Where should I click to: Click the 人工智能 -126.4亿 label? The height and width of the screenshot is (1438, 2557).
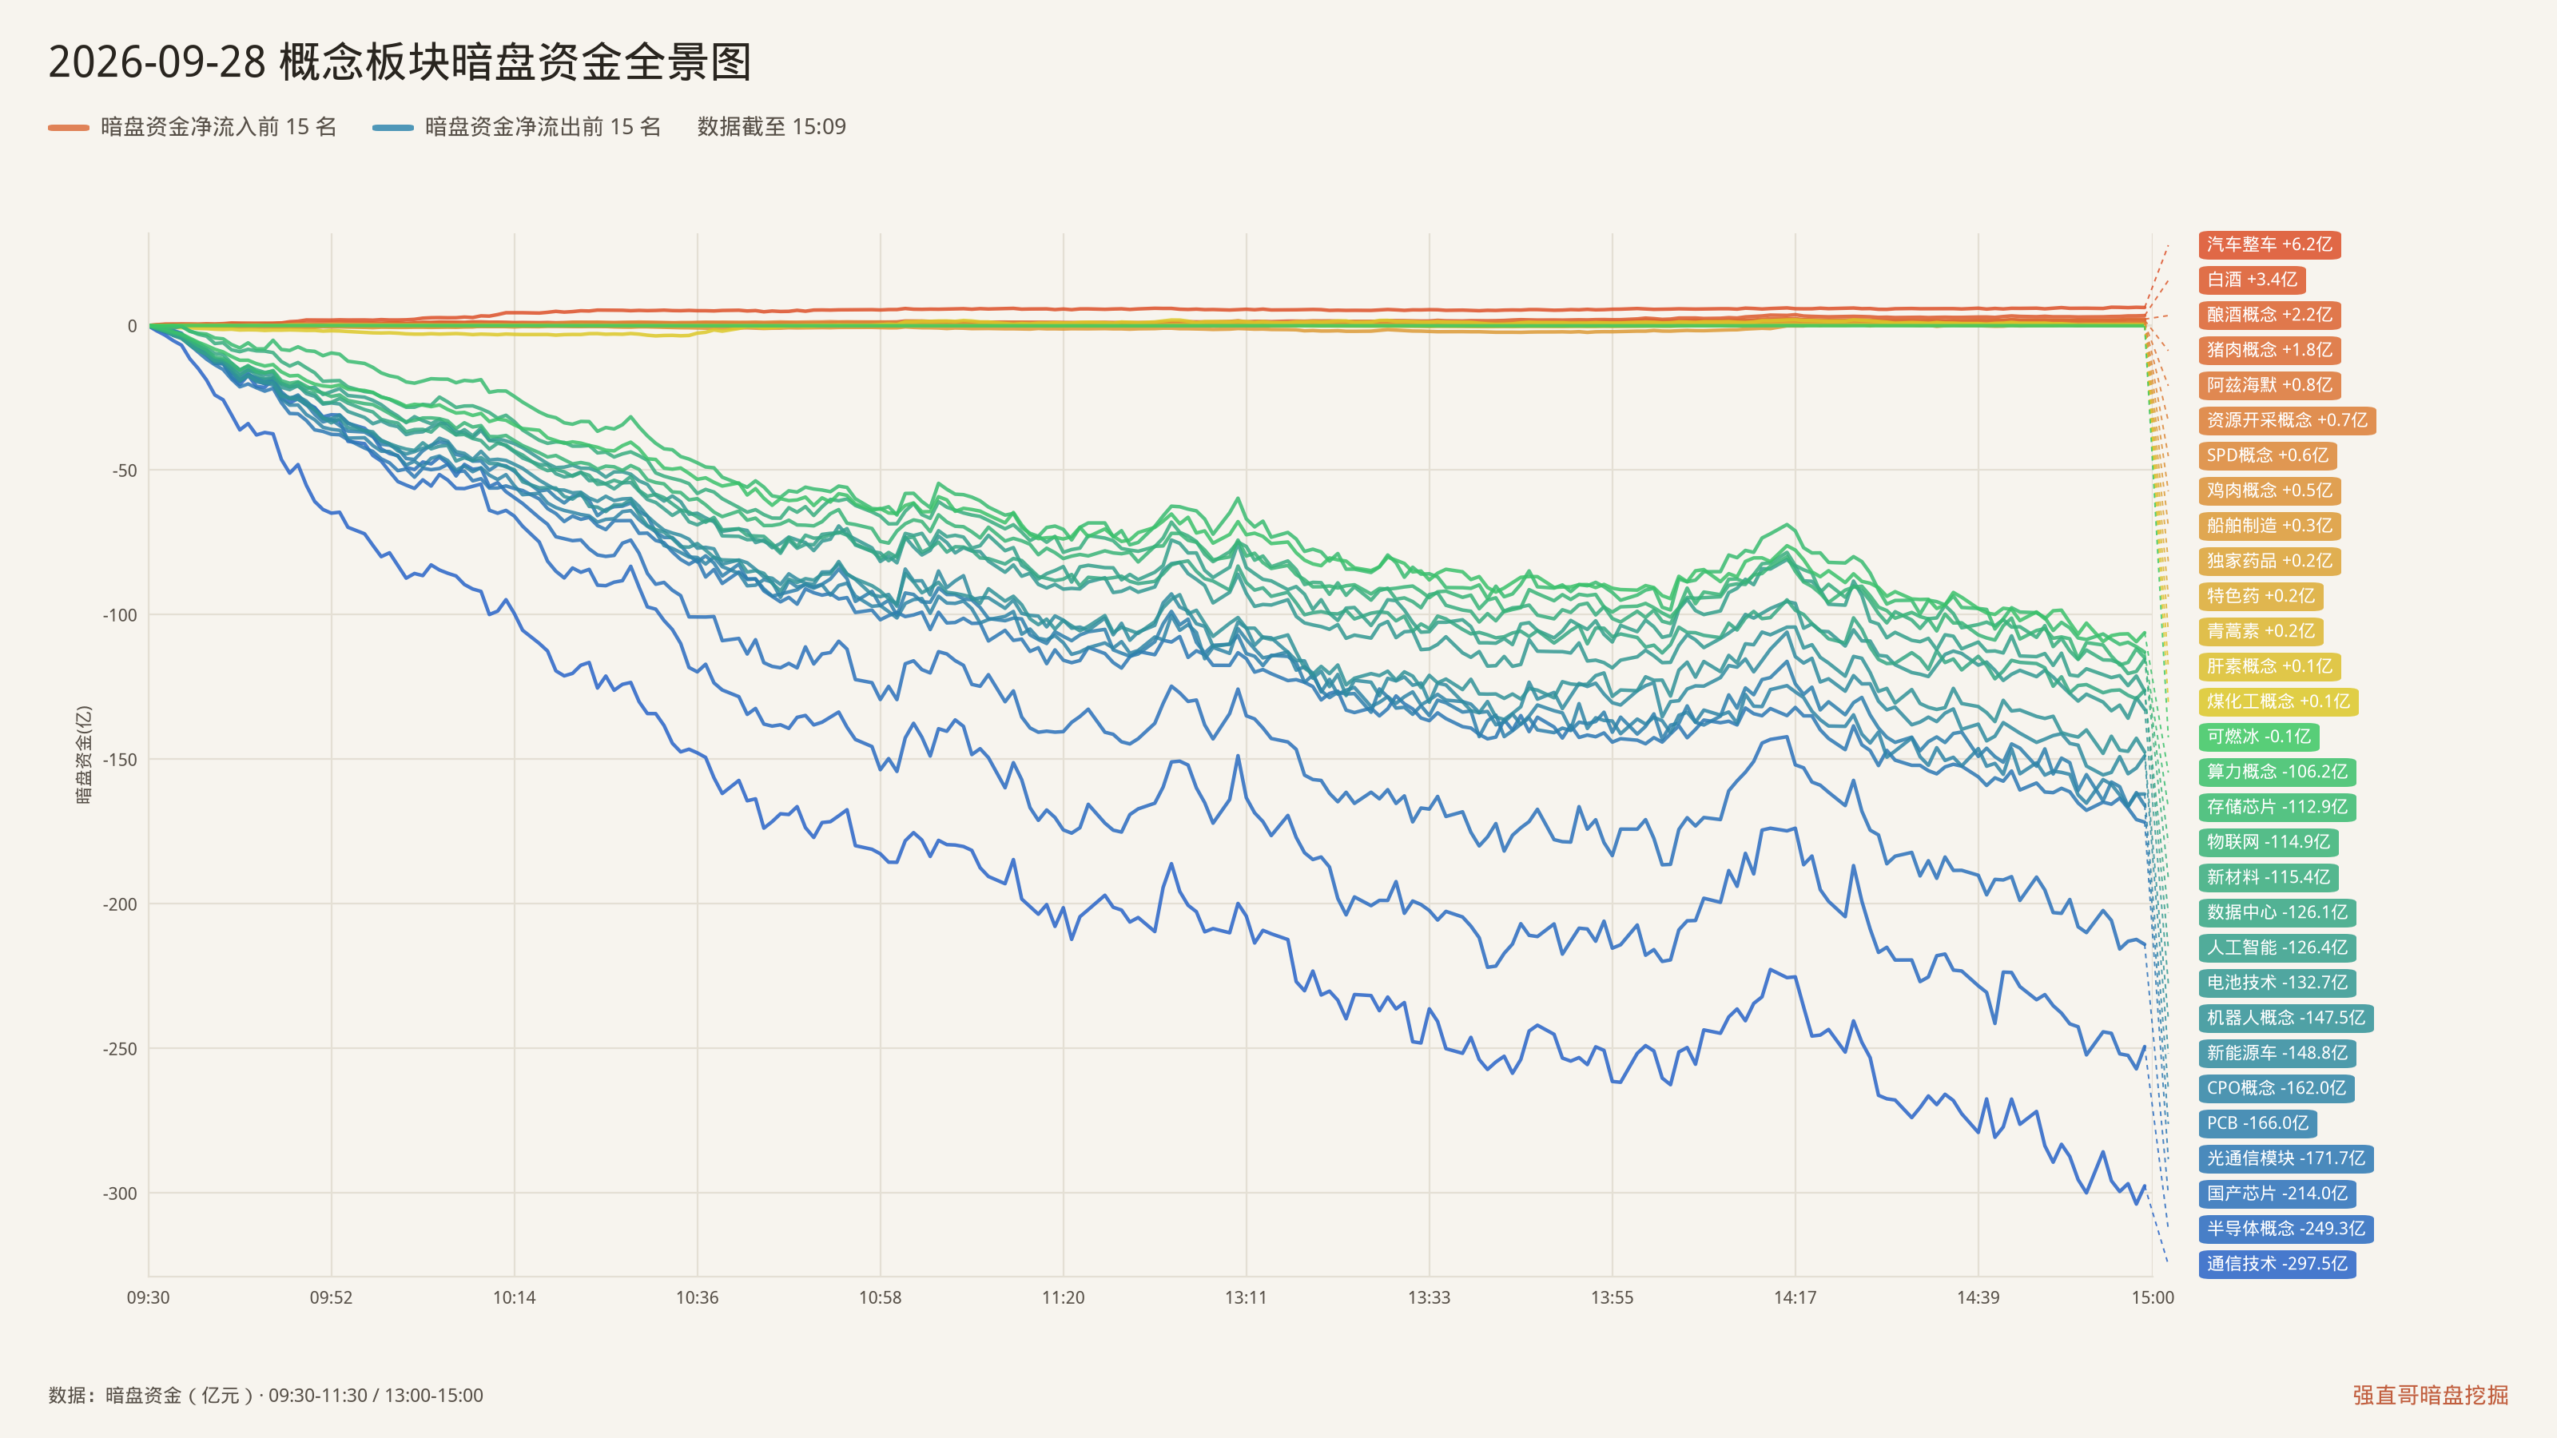point(2277,947)
